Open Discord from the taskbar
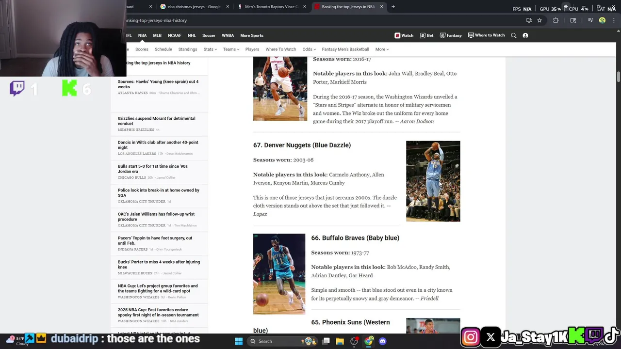The height and width of the screenshot is (349, 621). click(383, 341)
